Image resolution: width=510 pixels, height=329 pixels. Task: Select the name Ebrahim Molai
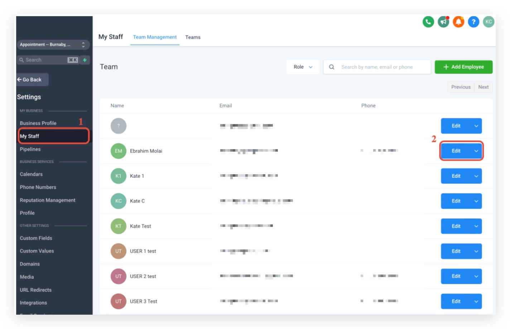coord(146,151)
